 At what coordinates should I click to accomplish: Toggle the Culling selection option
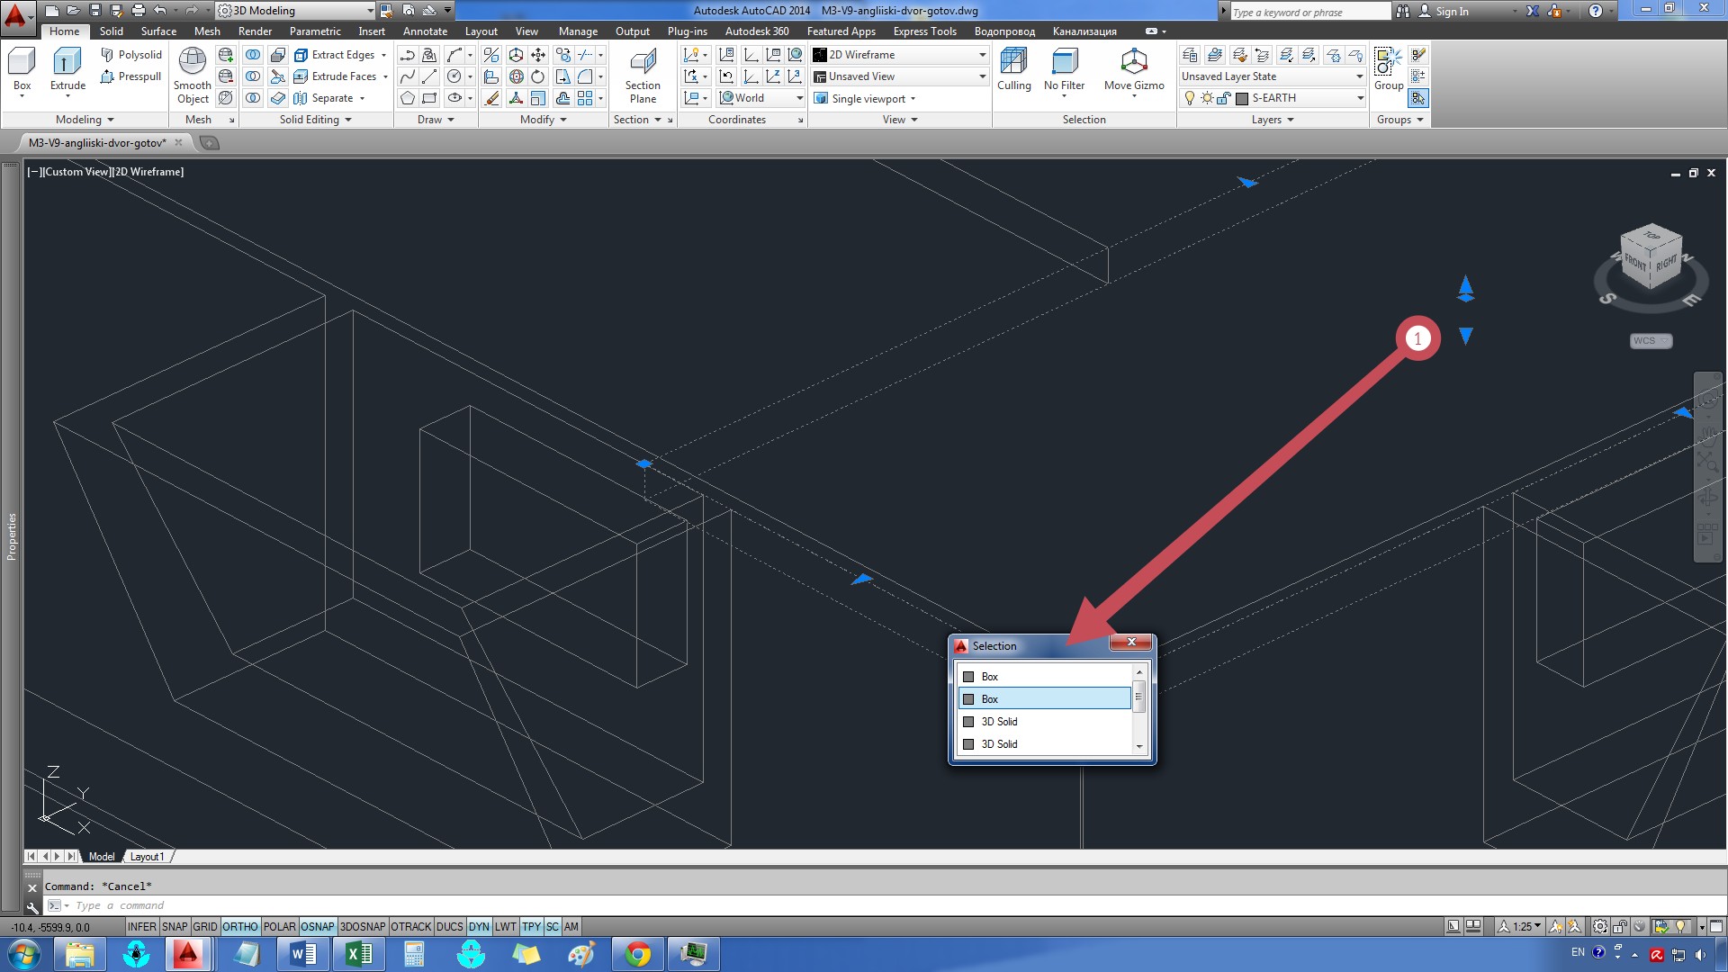pyautogui.click(x=1013, y=70)
